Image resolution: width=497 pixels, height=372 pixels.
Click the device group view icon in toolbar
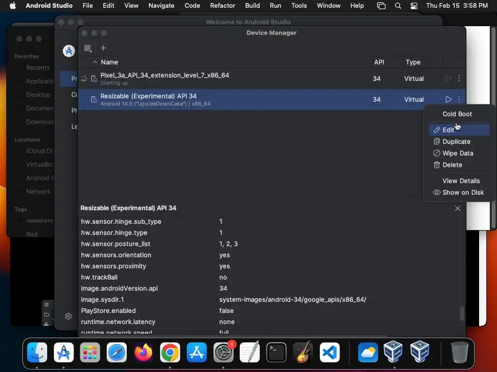pyautogui.click(x=87, y=48)
